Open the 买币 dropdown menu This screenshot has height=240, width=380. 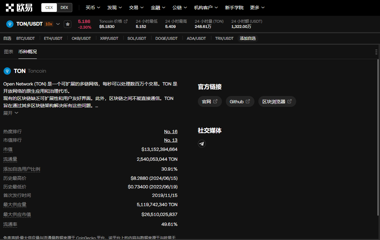(92, 8)
